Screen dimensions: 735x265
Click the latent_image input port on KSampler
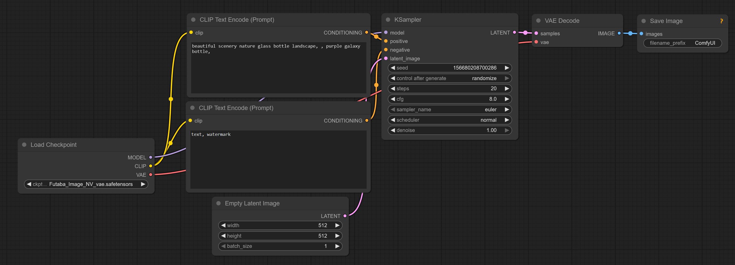click(x=386, y=58)
